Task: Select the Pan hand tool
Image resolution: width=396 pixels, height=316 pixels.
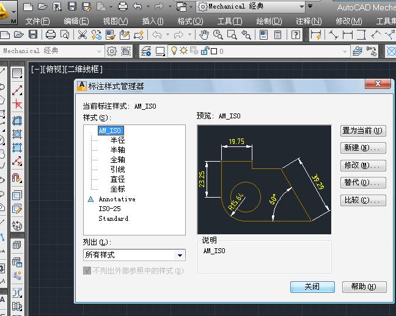Action: (204, 35)
